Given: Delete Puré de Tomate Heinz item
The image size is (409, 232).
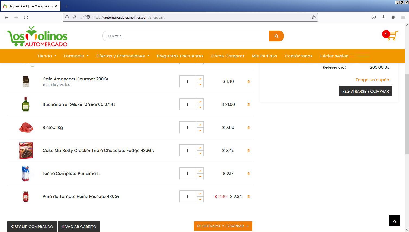Looking at the screenshot, I should coord(248,197).
